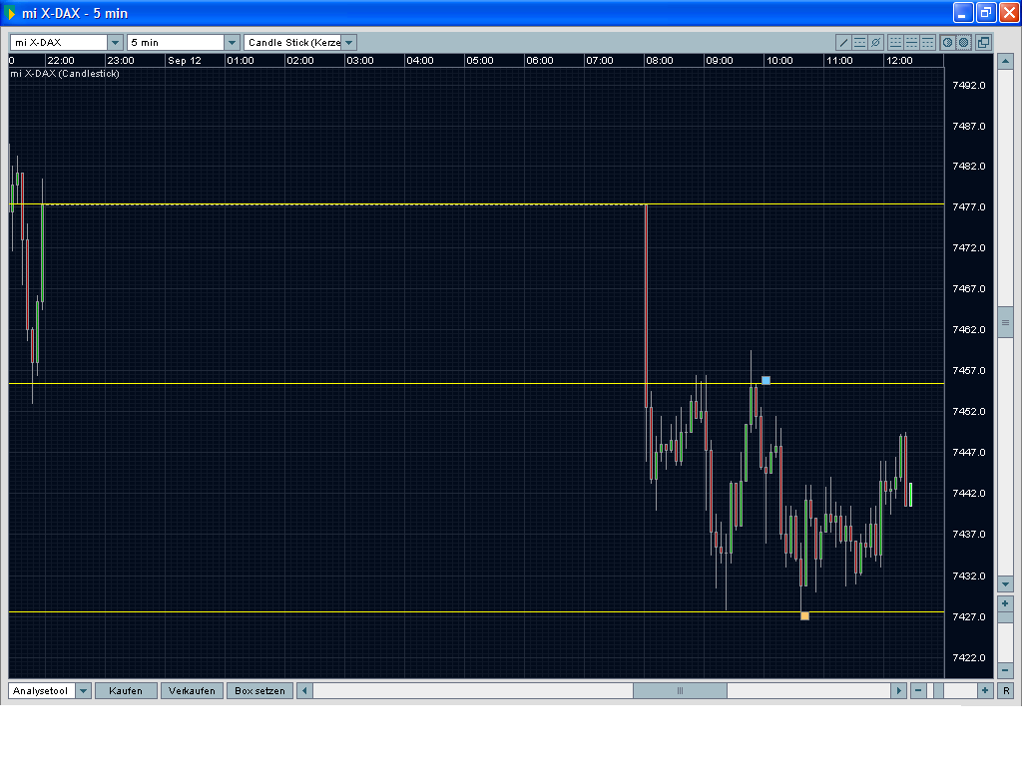Click the 7492.0 price label
This screenshot has width=1022, height=766.
[968, 86]
